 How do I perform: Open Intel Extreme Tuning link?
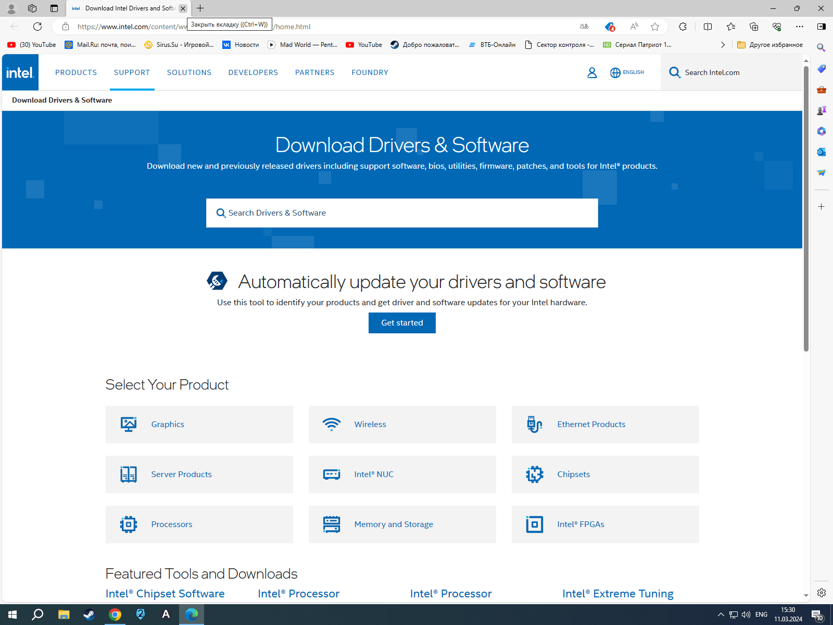pyautogui.click(x=618, y=594)
